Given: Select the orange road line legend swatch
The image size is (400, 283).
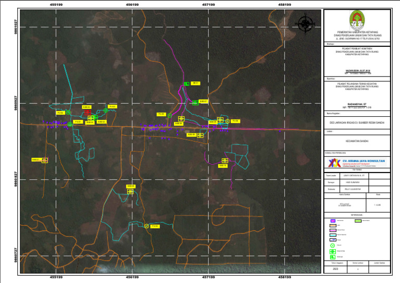Looking at the screenshot, I should [333, 226].
